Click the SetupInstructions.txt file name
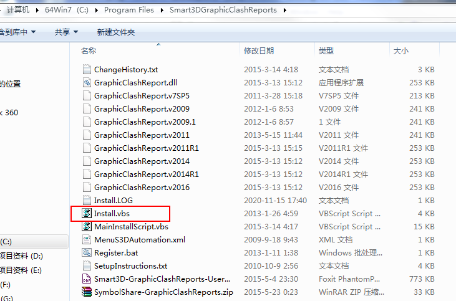 [x=130, y=266]
